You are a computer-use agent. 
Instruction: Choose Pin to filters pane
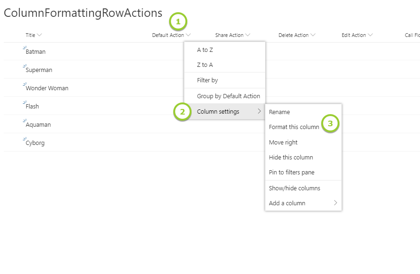[292, 173]
